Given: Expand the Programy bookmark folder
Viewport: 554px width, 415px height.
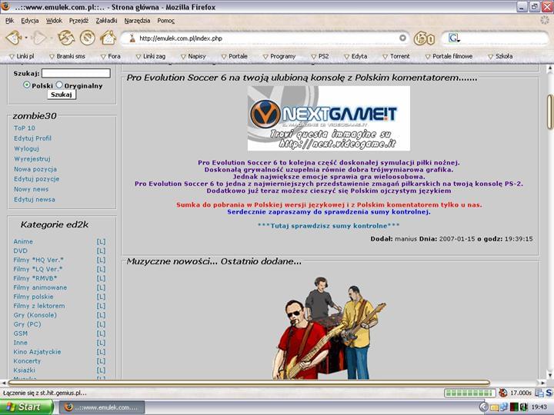Looking at the screenshot, I should pos(279,56).
